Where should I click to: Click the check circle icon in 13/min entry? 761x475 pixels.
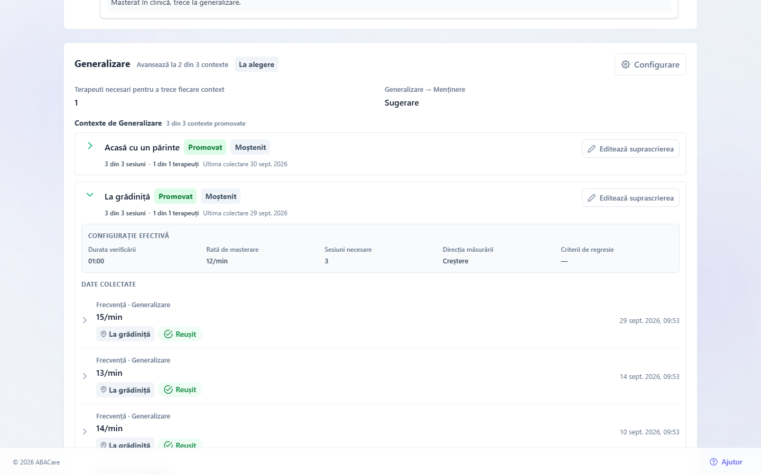pyautogui.click(x=169, y=389)
